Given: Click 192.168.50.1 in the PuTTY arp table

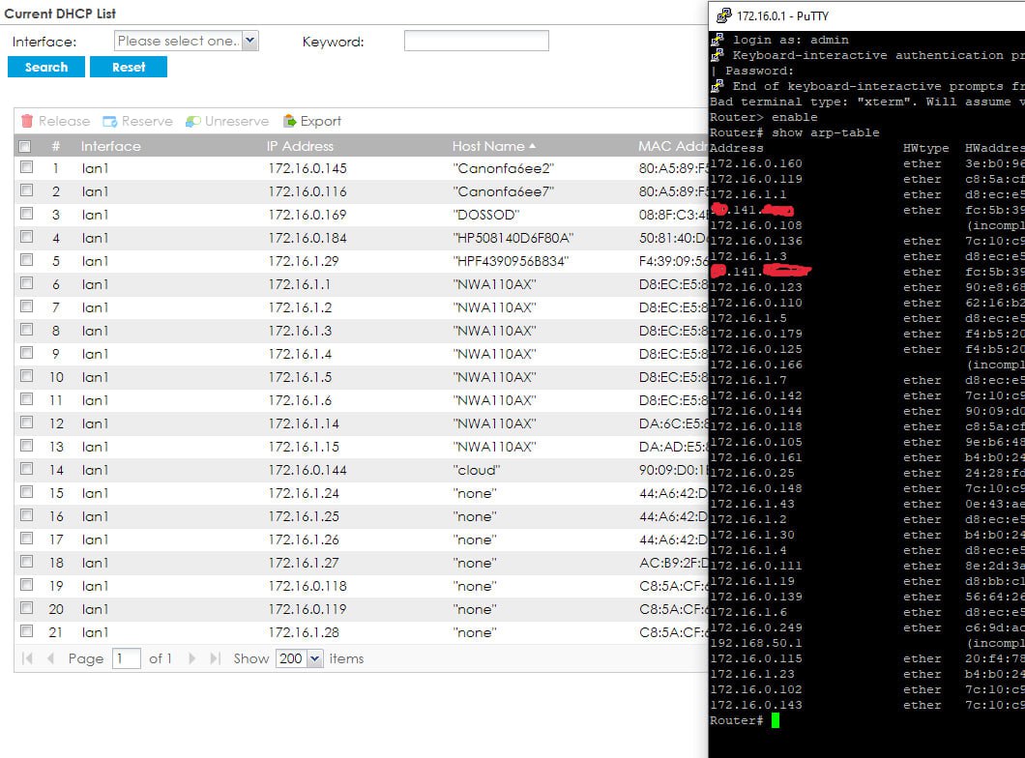Looking at the screenshot, I should coord(755,643).
